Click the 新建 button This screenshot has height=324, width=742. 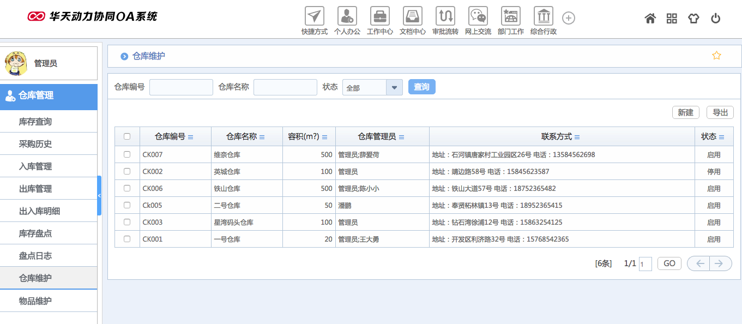685,112
